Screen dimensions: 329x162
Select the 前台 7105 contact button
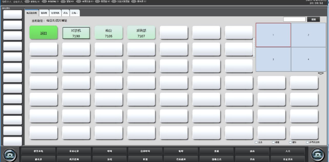coord(109,33)
